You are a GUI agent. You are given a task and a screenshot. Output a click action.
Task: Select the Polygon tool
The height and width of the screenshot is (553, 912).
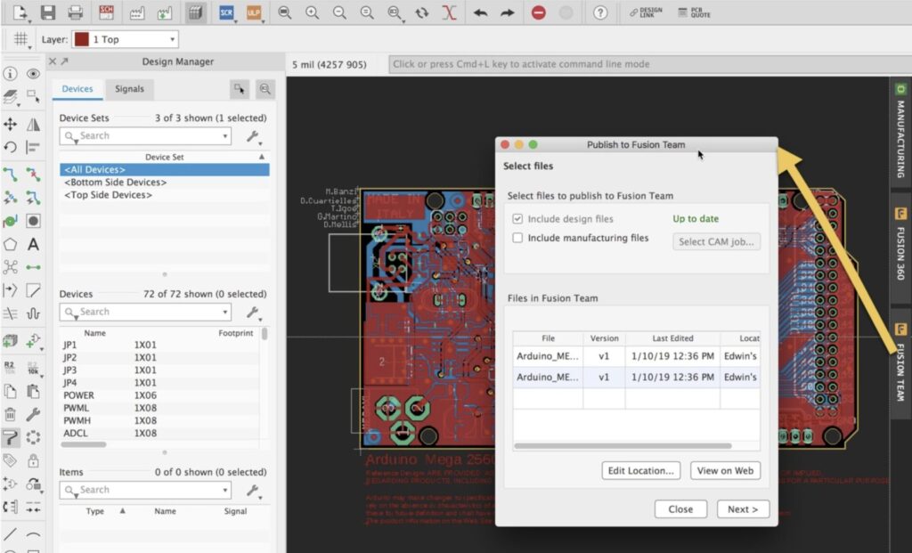pyautogui.click(x=11, y=244)
